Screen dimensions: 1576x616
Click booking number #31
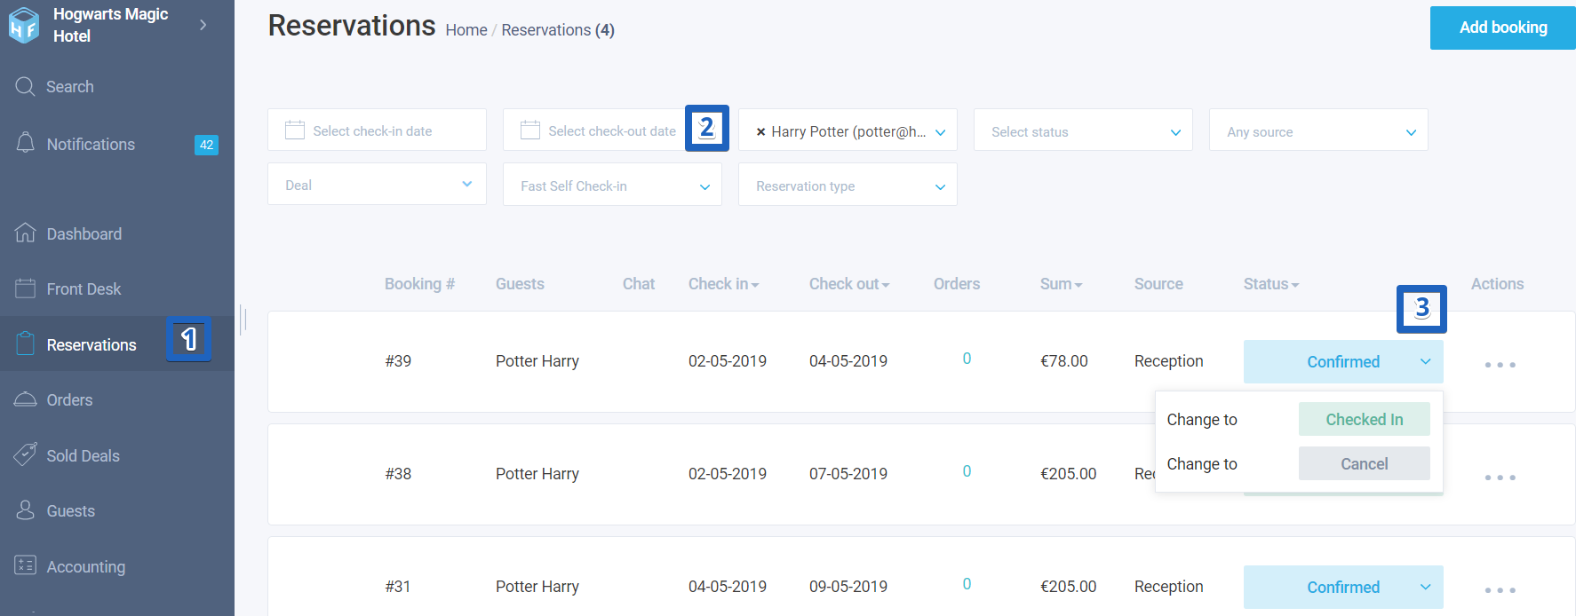tap(398, 587)
